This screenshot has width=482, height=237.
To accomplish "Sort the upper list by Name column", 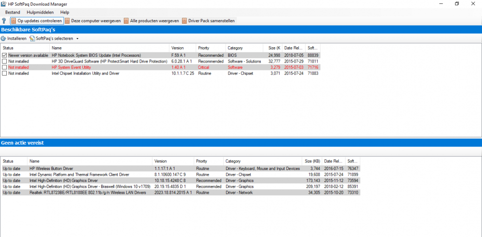I will [x=109, y=48].
